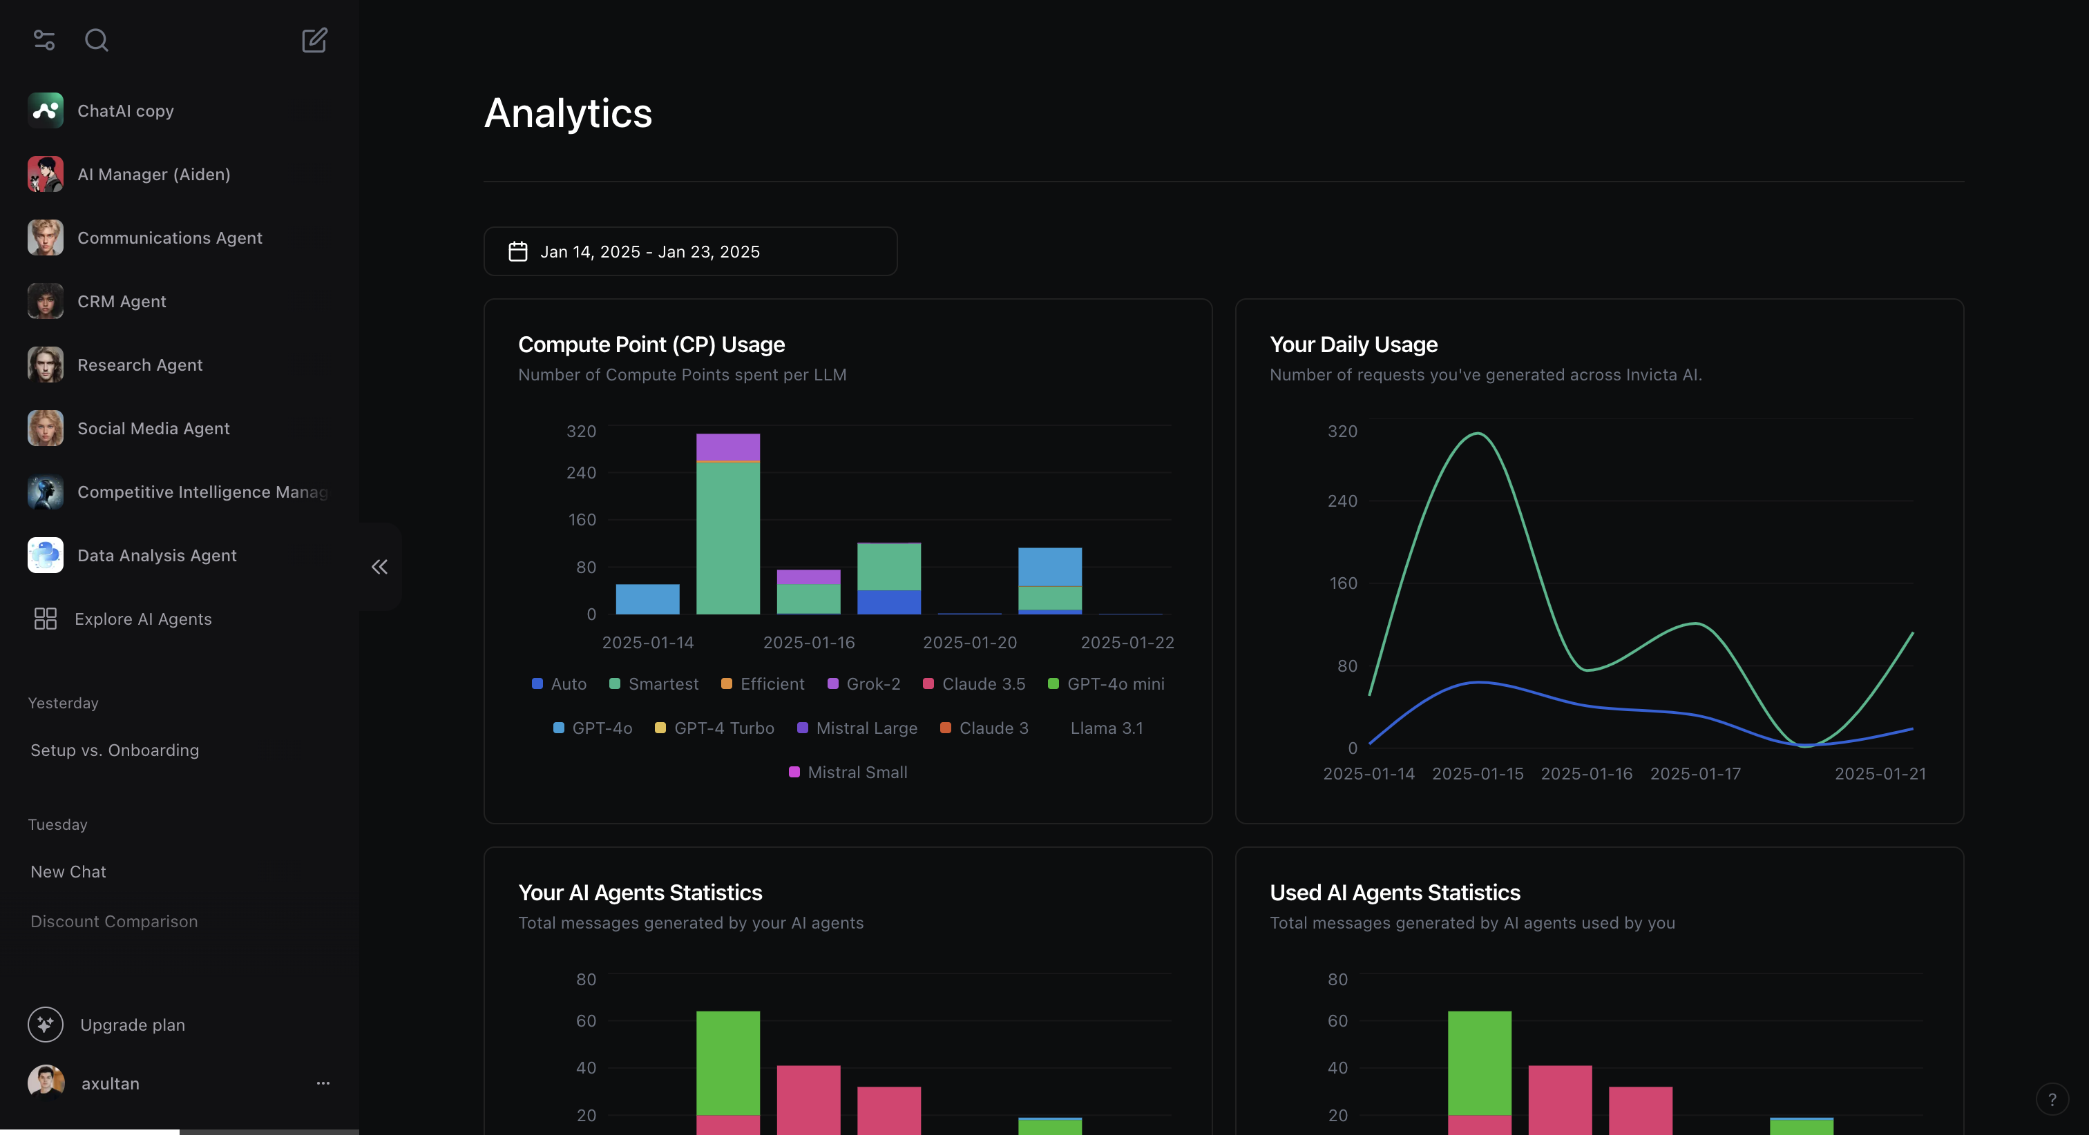
Task: Toggle Grok-2 series in chart legend
Action: click(864, 683)
